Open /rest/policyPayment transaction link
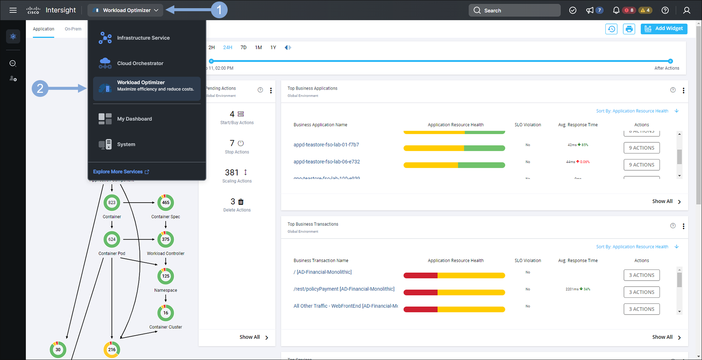 pos(344,289)
